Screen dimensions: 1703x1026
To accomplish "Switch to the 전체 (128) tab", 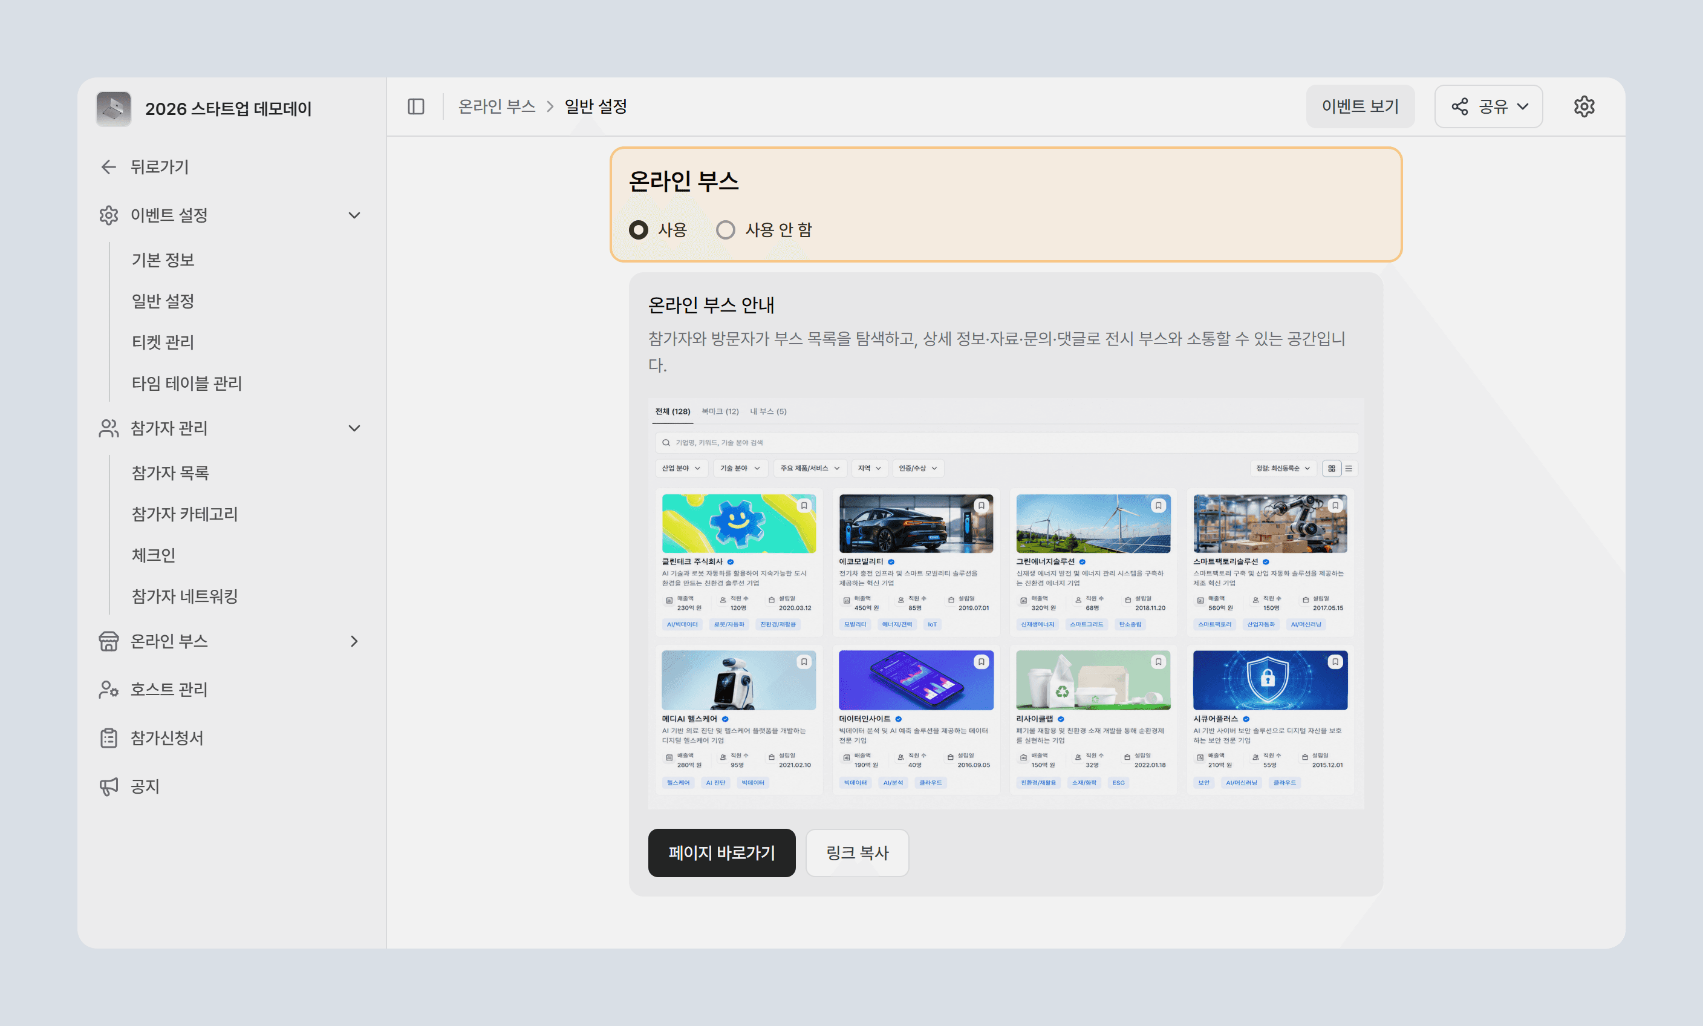I will (672, 411).
